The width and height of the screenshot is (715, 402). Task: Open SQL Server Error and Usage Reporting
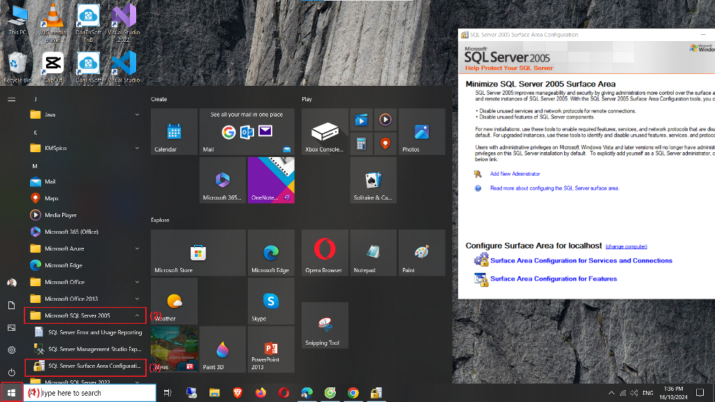coord(84,332)
